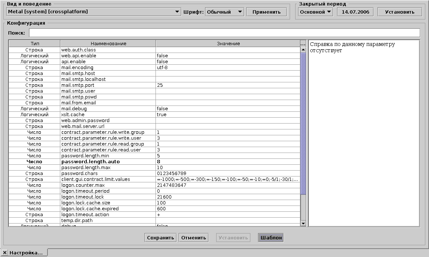Image resolution: width=429 pixels, height=257 pixels.
Task: Click the date field showing 14.07.2006
Action: [x=355, y=11]
